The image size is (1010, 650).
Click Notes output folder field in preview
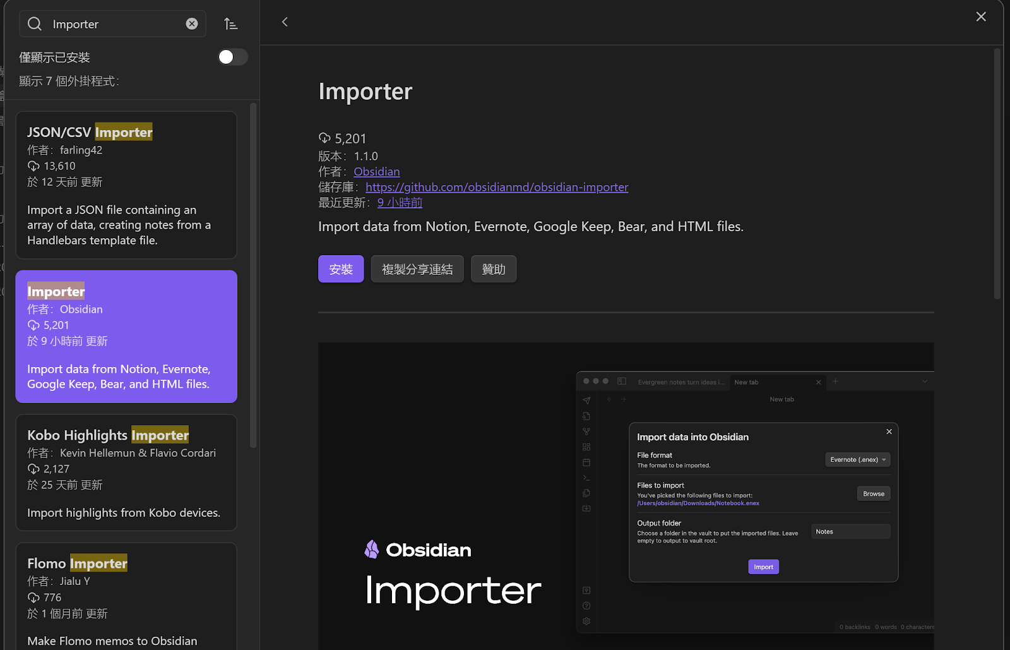[851, 531]
